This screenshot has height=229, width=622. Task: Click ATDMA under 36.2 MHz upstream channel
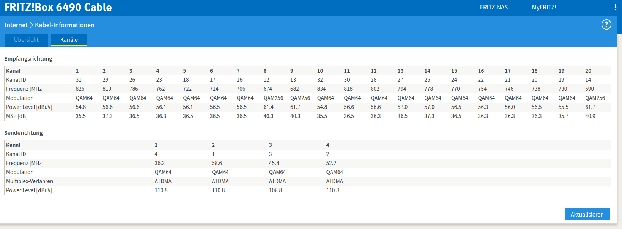coord(163,181)
